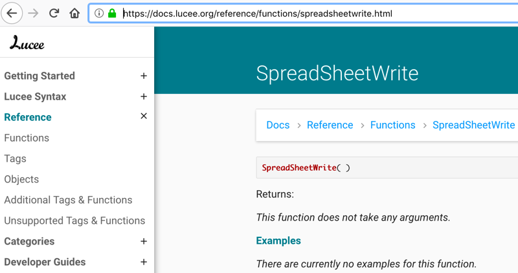
Task: Go back to previous page
Action: pyautogui.click(x=12, y=14)
